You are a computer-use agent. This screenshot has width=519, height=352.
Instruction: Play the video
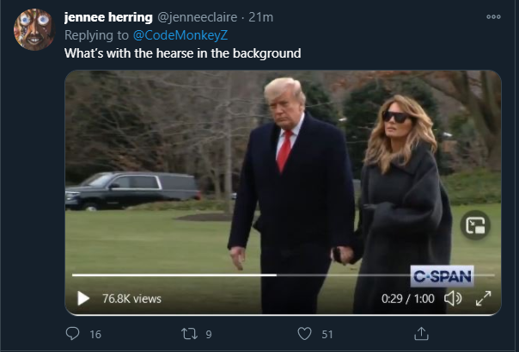[x=83, y=298]
